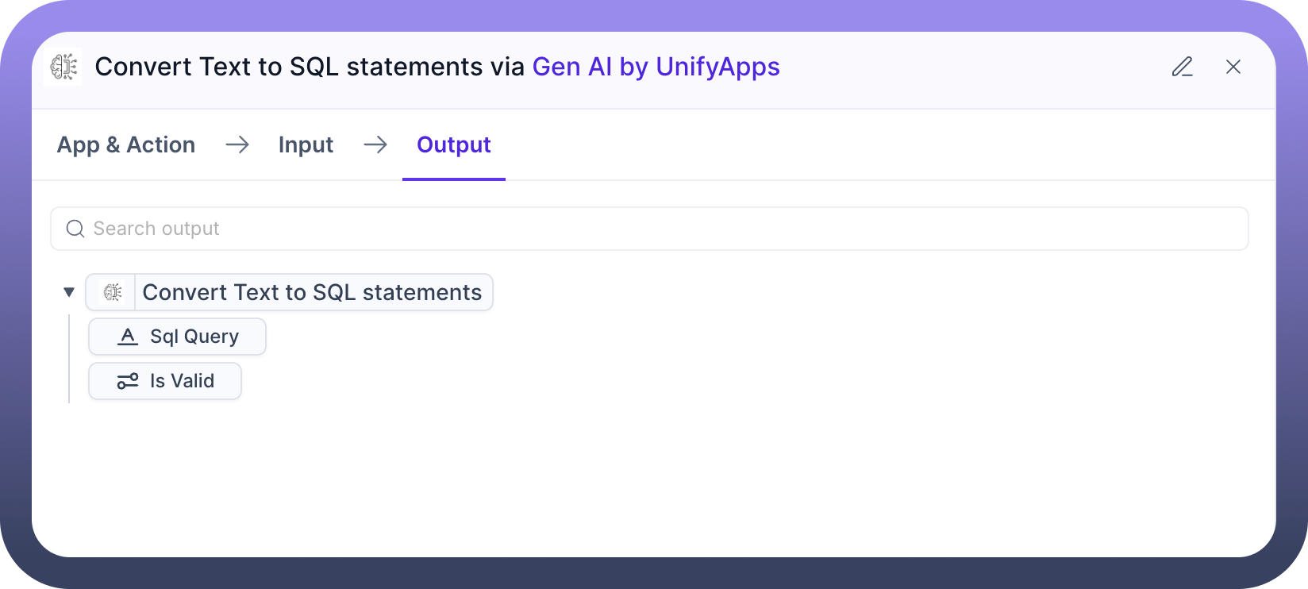This screenshot has width=1308, height=589.
Task: Click the arrow between App & Action and Input
Action: 237,145
